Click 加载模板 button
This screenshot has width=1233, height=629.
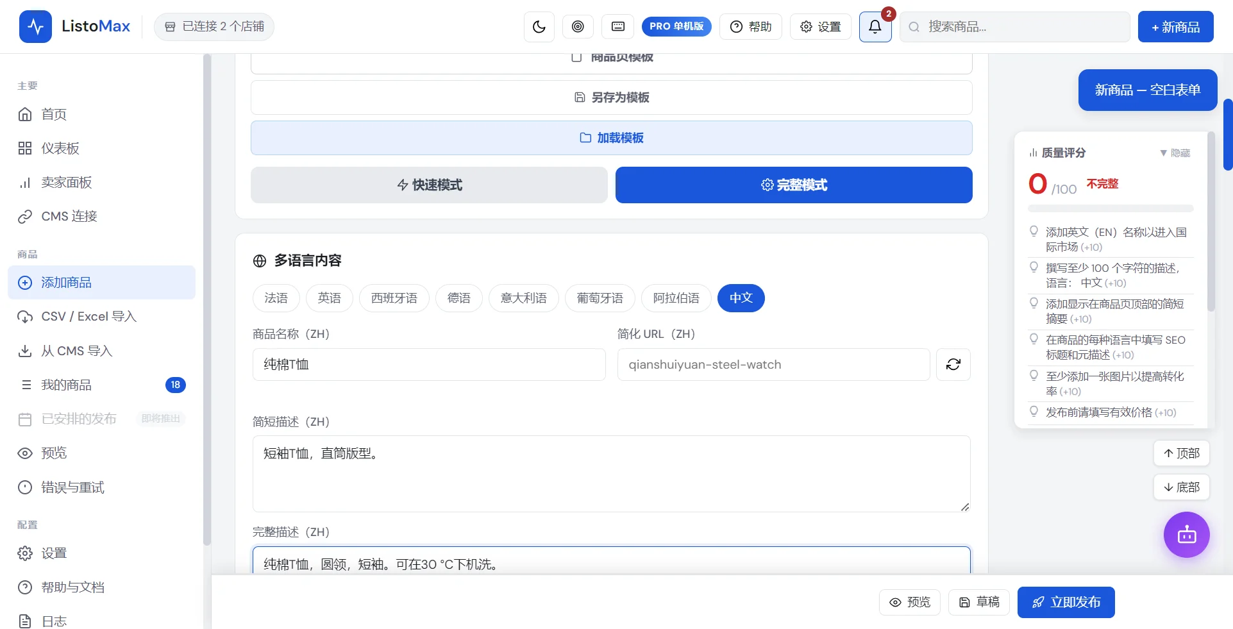tap(612, 138)
